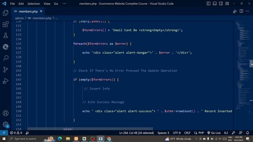Screen dimensions: 253x142
Task: Click members.php in the breadcrumb
Action: pos(42,18)
